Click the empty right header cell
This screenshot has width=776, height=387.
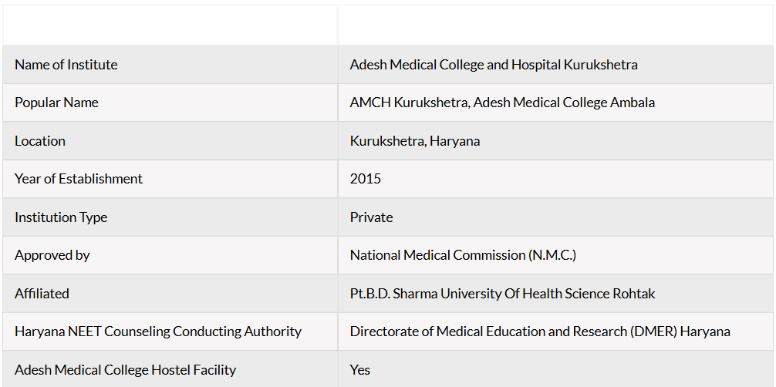[555, 25]
